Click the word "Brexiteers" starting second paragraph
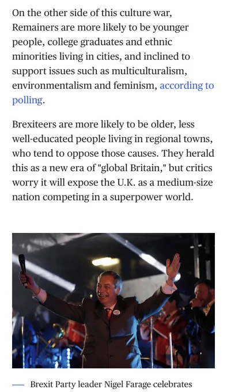Viewport: 227px width, 392px height. [34, 125]
